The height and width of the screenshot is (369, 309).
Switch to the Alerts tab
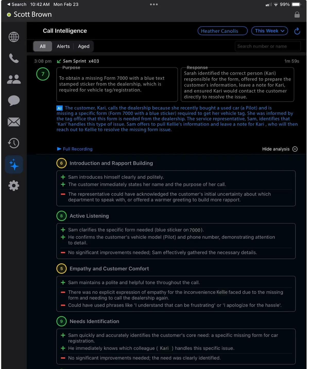[63, 46]
